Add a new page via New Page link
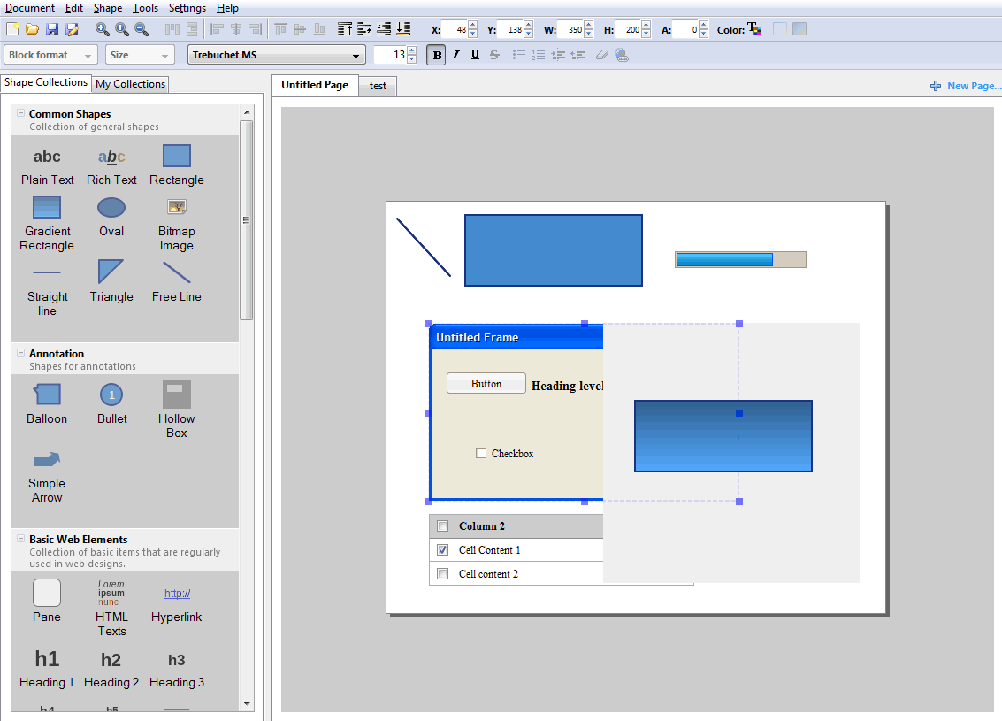 966,86
